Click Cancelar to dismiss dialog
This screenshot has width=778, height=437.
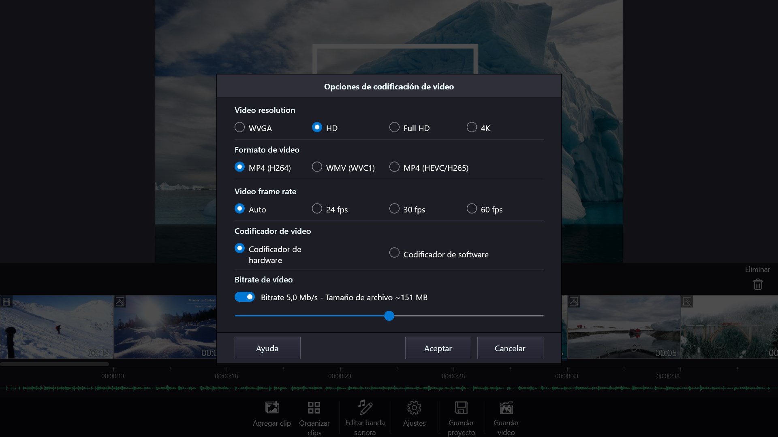(510, 348)
